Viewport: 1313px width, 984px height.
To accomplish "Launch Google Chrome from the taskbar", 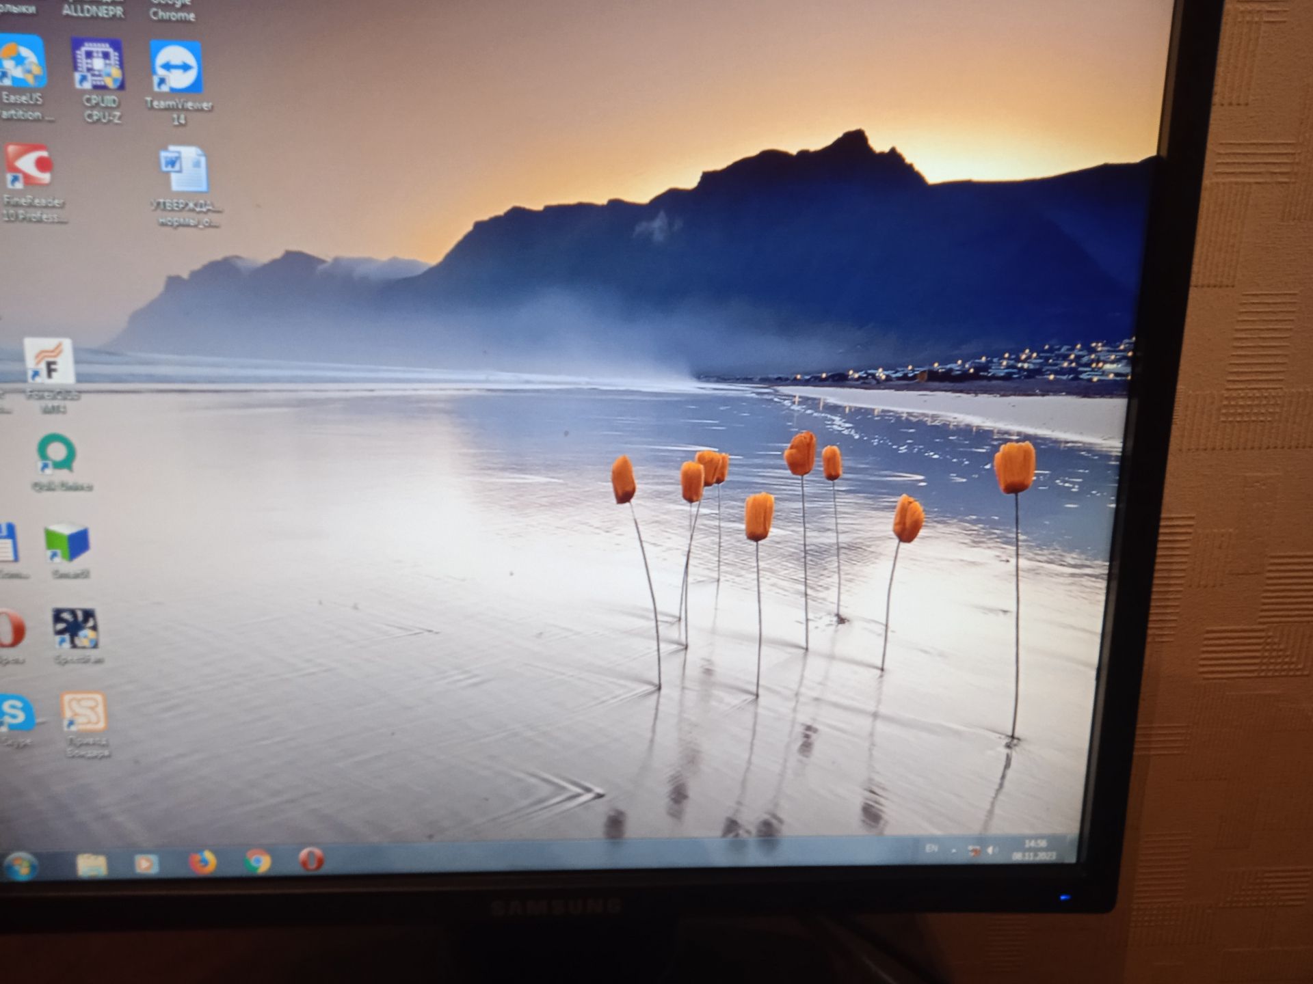I will [x=258, y=861].
